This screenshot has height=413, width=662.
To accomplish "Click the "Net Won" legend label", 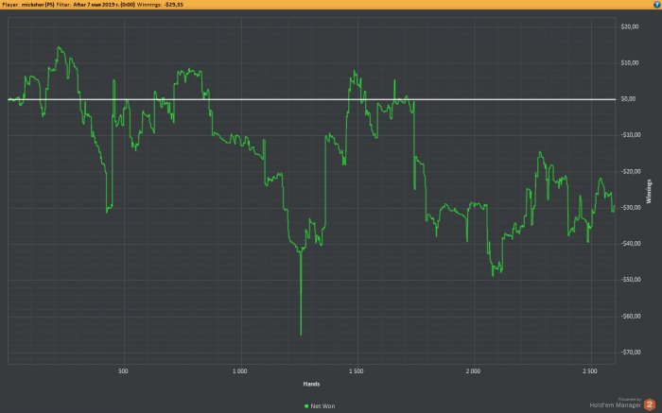I will click(322, 405).
